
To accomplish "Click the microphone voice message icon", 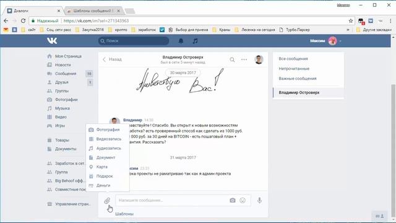I will coord(259,200).
